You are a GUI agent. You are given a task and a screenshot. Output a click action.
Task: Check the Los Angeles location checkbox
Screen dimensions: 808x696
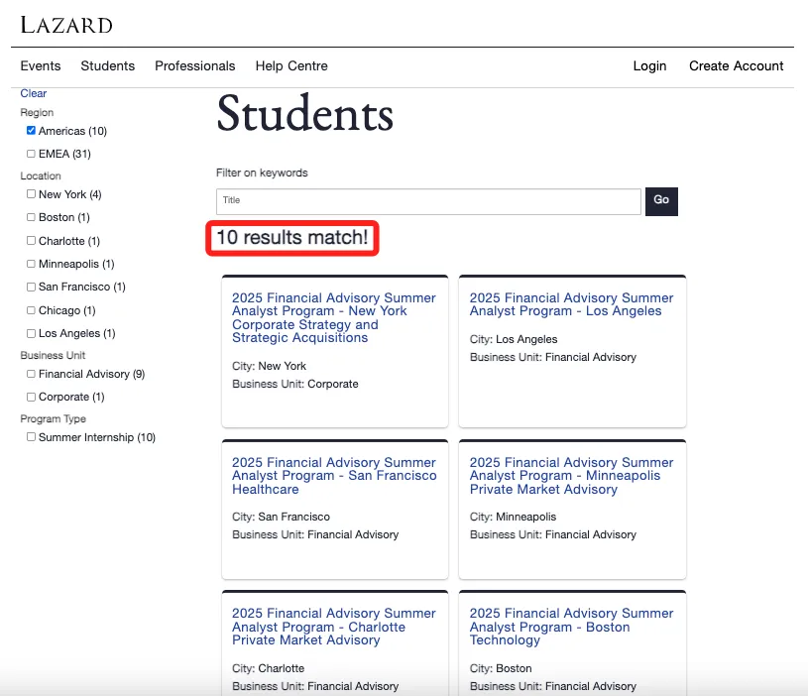(31, 333)
